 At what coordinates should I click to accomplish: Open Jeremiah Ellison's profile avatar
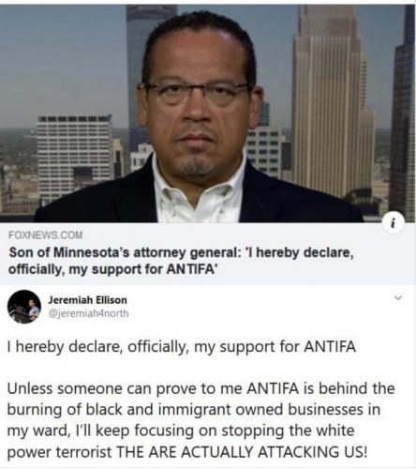pos(24,307)
